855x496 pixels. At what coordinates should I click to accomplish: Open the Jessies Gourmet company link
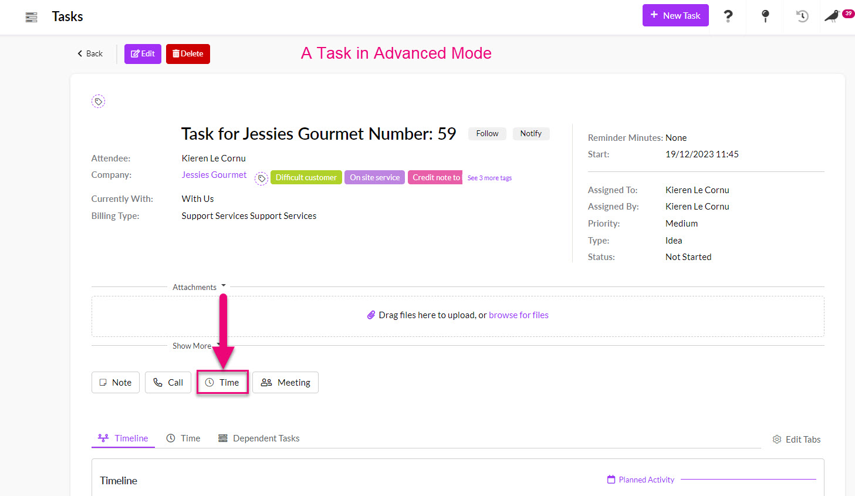tap(214, 175)
